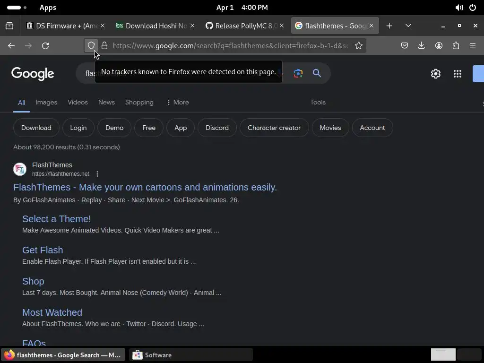This screenshot has height=363, width=484.
Task: Switch to the second workspace thumbnail
Action: pos(469,354)
